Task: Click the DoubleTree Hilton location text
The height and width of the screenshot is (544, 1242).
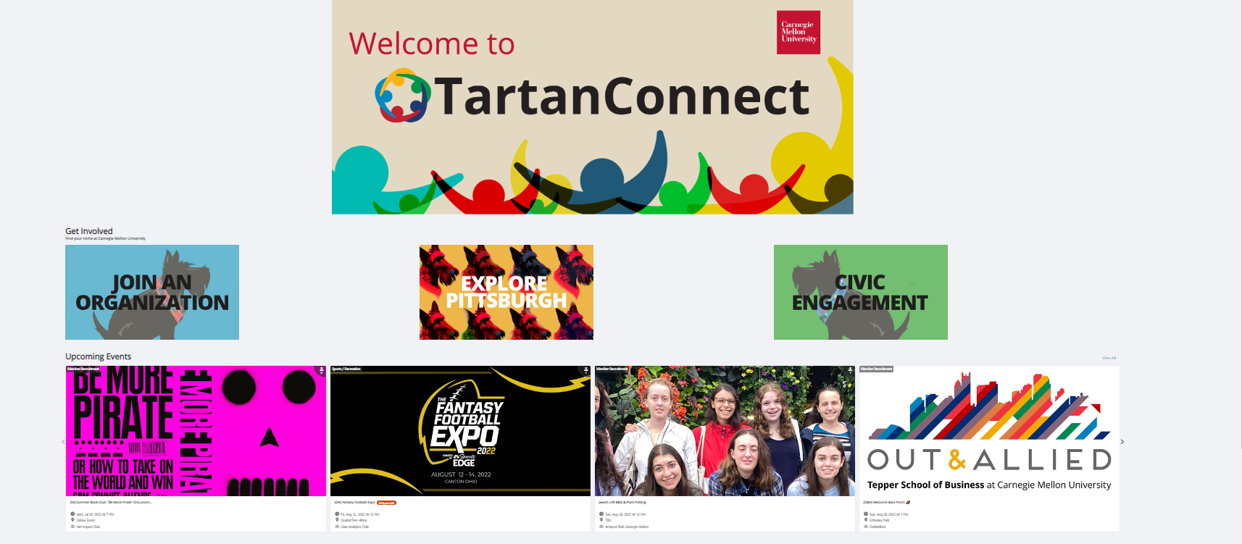Action: [354, 520]
